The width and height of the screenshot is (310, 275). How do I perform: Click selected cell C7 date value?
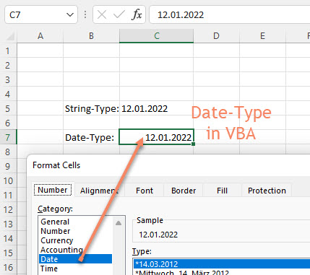[157, 137]
